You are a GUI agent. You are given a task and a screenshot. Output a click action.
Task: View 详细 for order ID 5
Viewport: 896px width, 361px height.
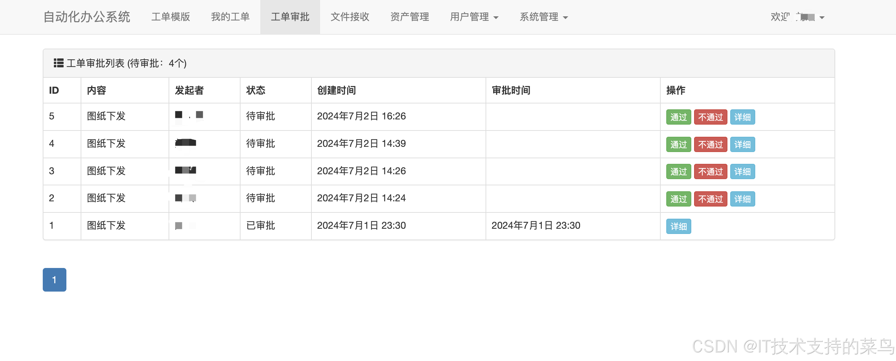click(742, 117)
